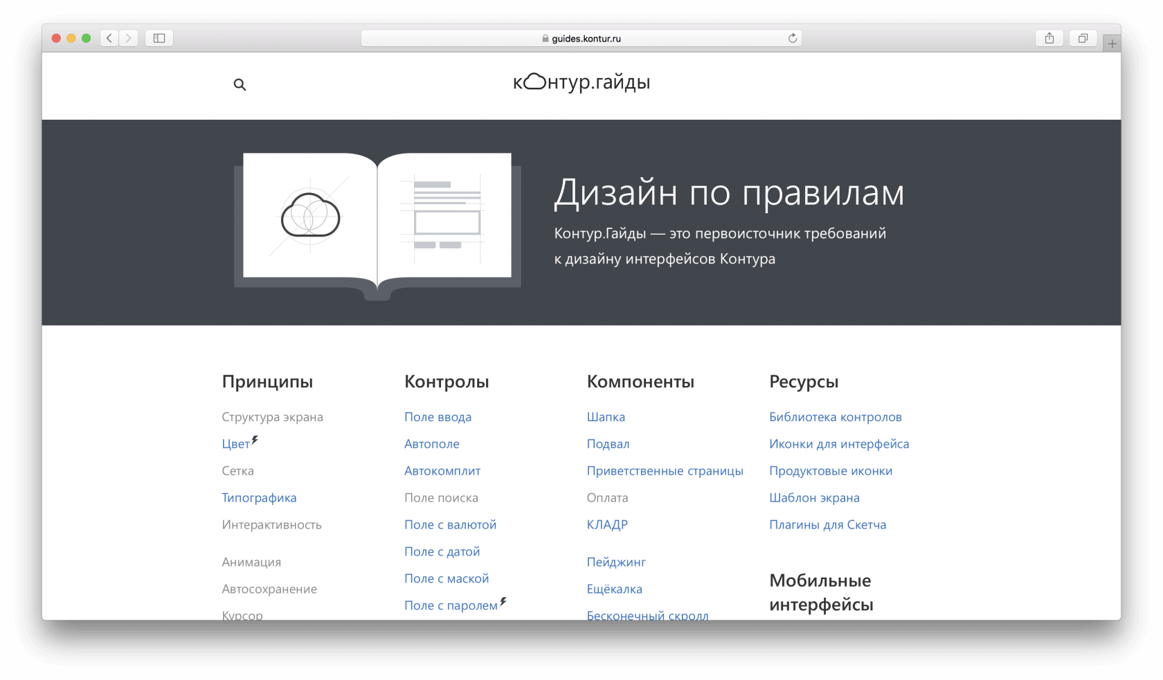This screenshot has height=680, width=1163.
Task: Click the lightning icon next to Цвет
Action: coord(255,440)
